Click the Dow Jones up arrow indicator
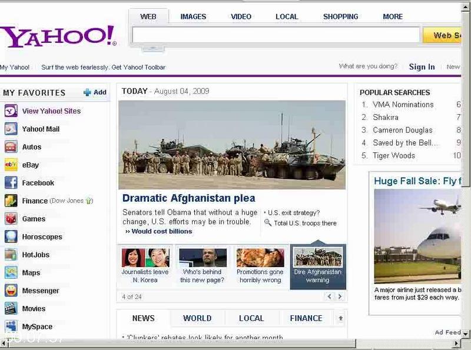 click(x=89, y=201)
